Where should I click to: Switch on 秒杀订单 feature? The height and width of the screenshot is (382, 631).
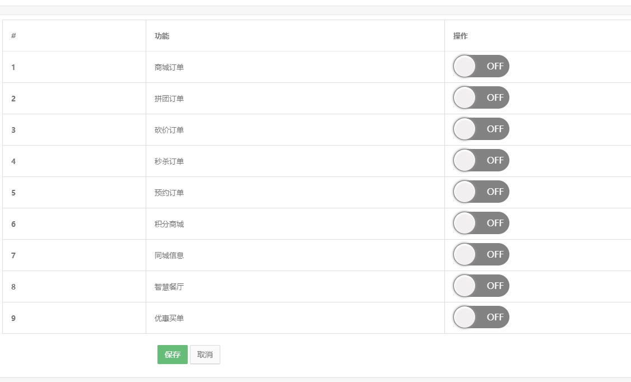click(x=481, y=161)
